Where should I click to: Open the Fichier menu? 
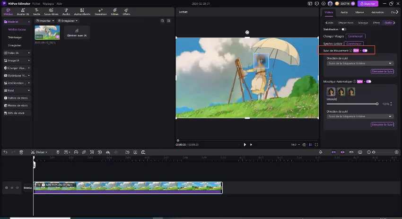[x=36, y=4]
